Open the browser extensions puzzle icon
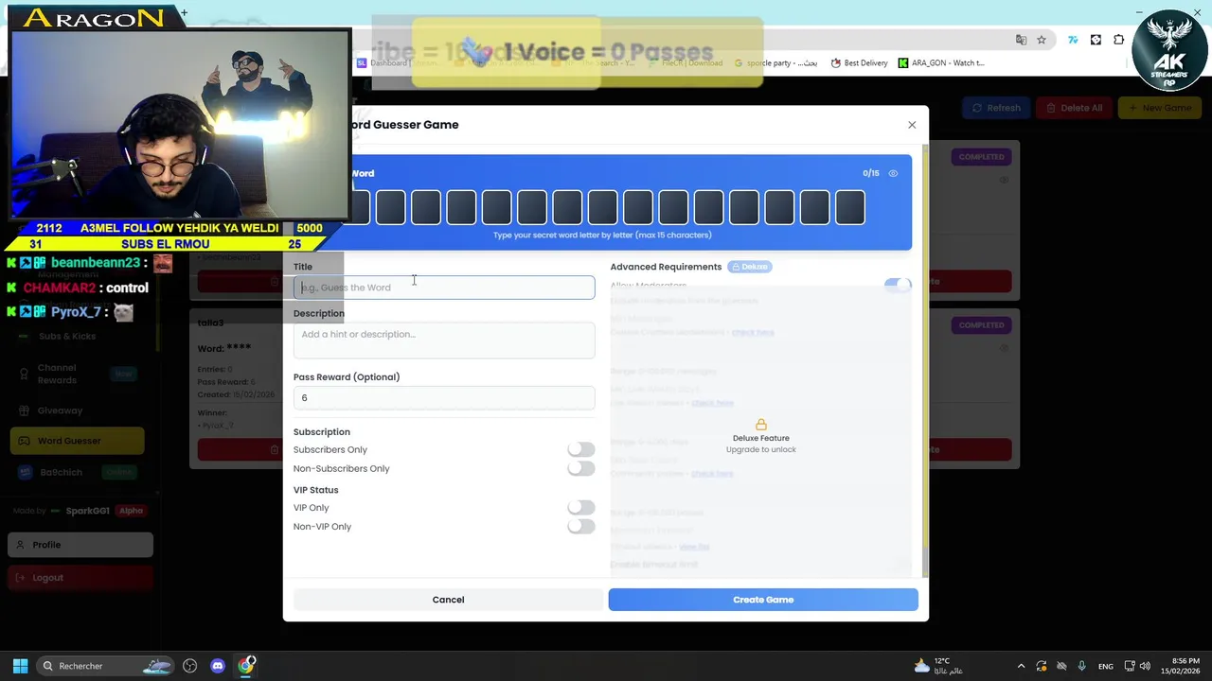1212x681 pixels. tap(1118, 40)
